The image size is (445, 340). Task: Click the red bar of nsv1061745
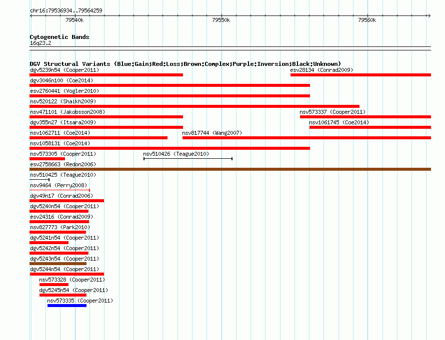[x=370, y=127]
